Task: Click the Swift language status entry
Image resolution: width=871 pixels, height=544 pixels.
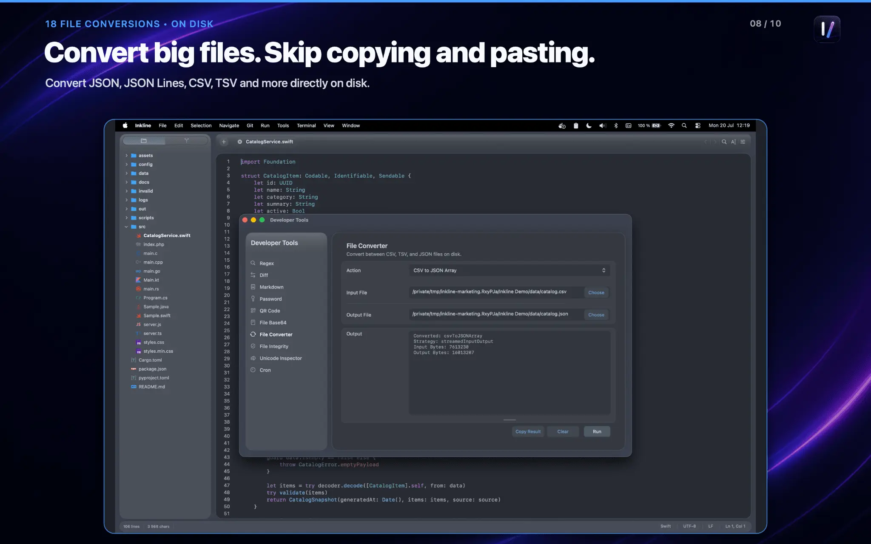Action: 666,526
